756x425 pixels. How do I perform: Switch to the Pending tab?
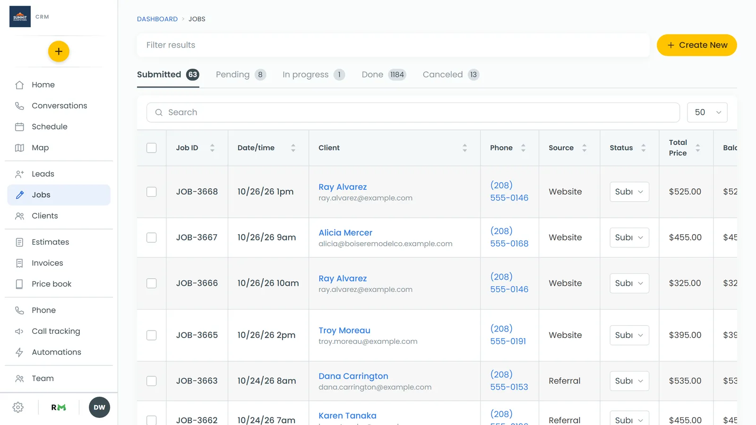click(x=241, y=75)
